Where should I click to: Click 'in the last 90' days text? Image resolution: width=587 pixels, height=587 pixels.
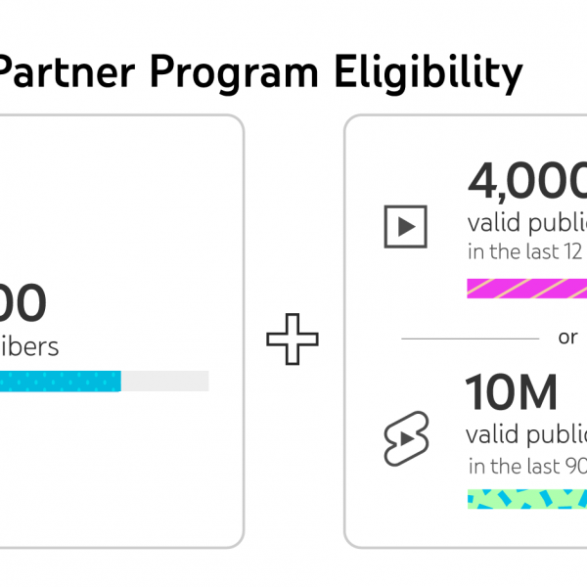coord(527,466)
